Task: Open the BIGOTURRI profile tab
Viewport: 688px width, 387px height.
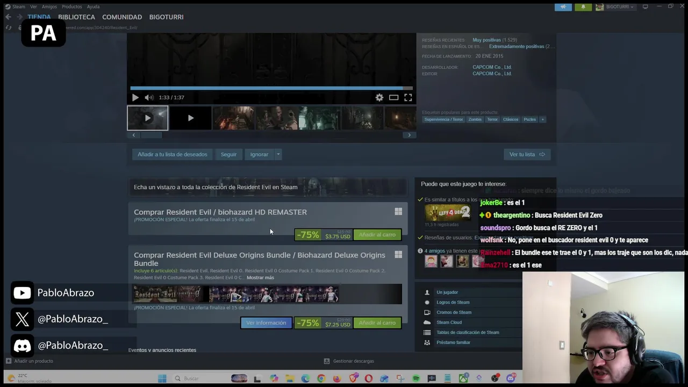Action: point(166,17)
